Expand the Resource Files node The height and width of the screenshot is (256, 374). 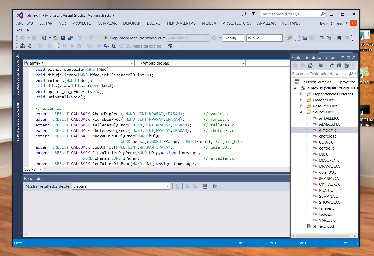(x=301, y=106)
